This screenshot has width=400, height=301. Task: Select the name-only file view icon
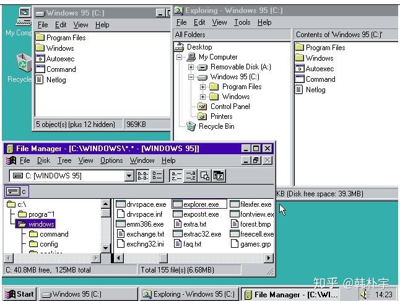(142, 176)
